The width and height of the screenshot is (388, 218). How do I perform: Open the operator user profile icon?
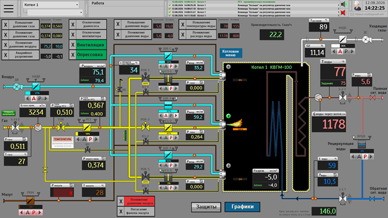click(x=357, y=6)
